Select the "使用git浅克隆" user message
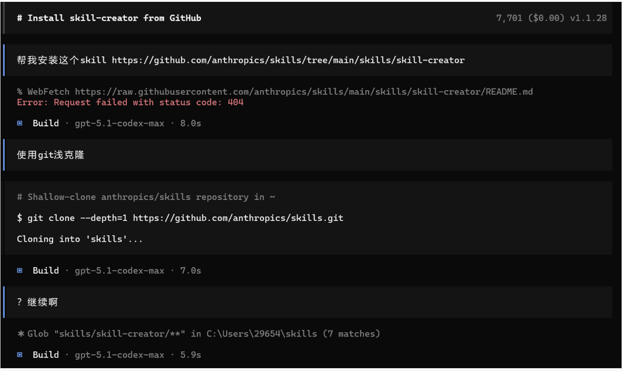Viewport: 623px width, 371px height. coord(50,155)
